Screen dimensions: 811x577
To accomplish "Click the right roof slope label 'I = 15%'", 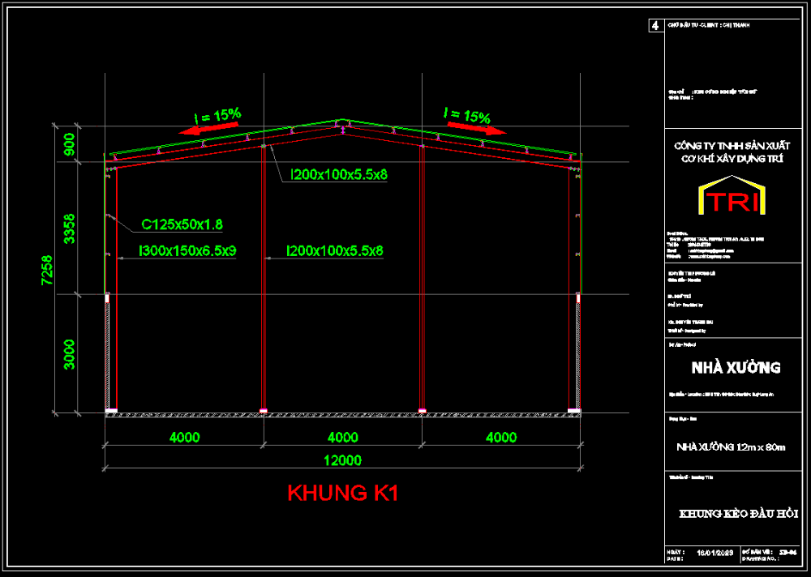I will pos(467,116).
